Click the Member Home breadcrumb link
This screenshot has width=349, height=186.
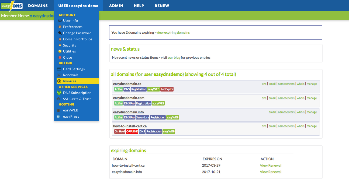pyautogui.click(x=15, y=16)
